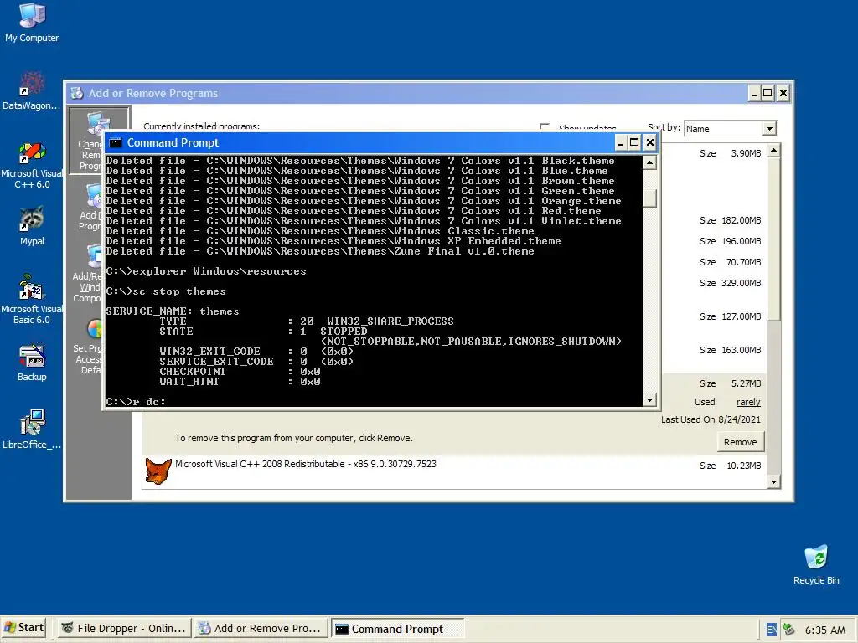Click the 'SERVICE_NAME: themes' output line

[x=173, y=311]
